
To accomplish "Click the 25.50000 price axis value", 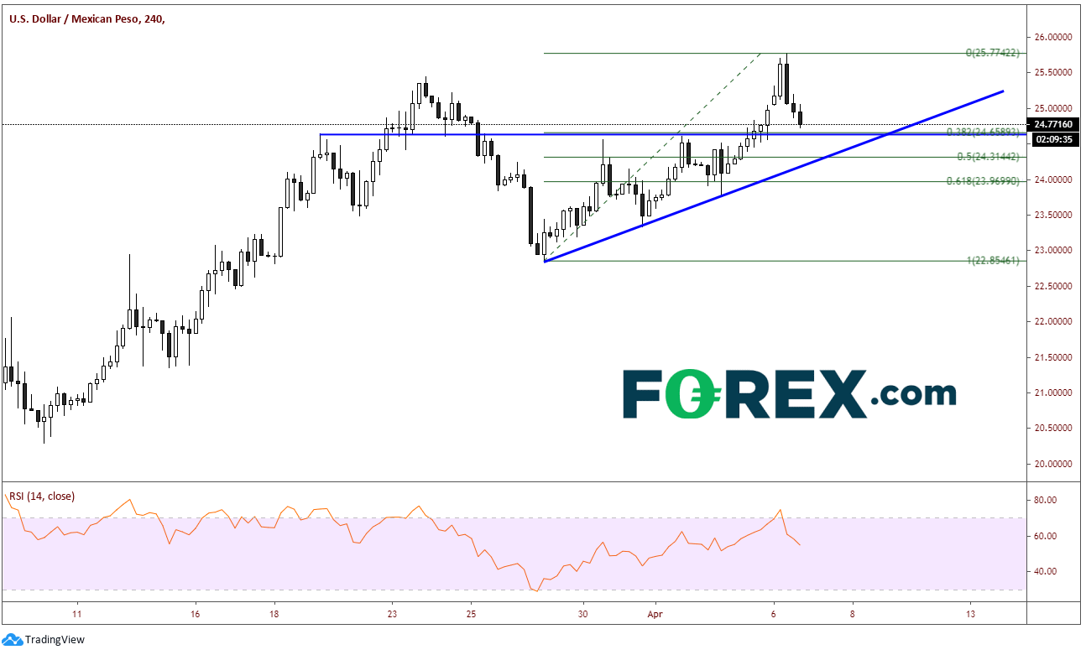I will 1054,73.
